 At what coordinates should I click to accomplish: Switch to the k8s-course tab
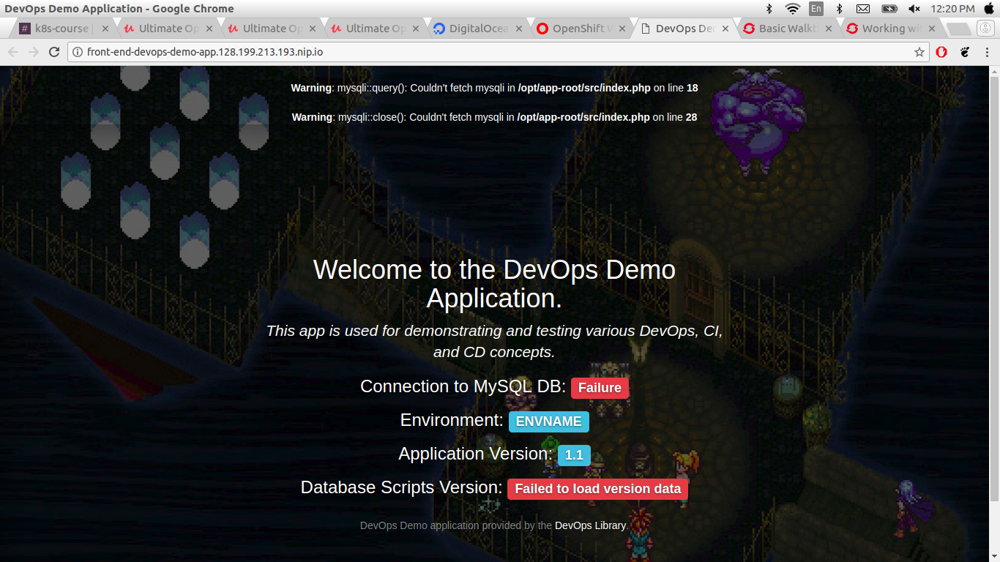point(63,29)
